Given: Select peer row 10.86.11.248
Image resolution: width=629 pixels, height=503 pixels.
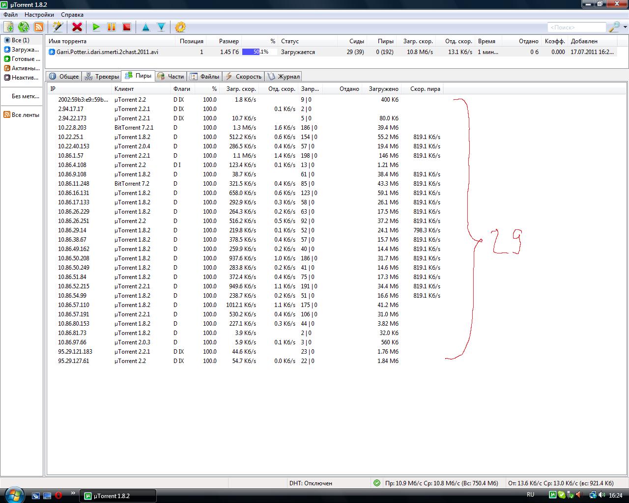Looking at the screenshot, I should [x=246, y=184].
